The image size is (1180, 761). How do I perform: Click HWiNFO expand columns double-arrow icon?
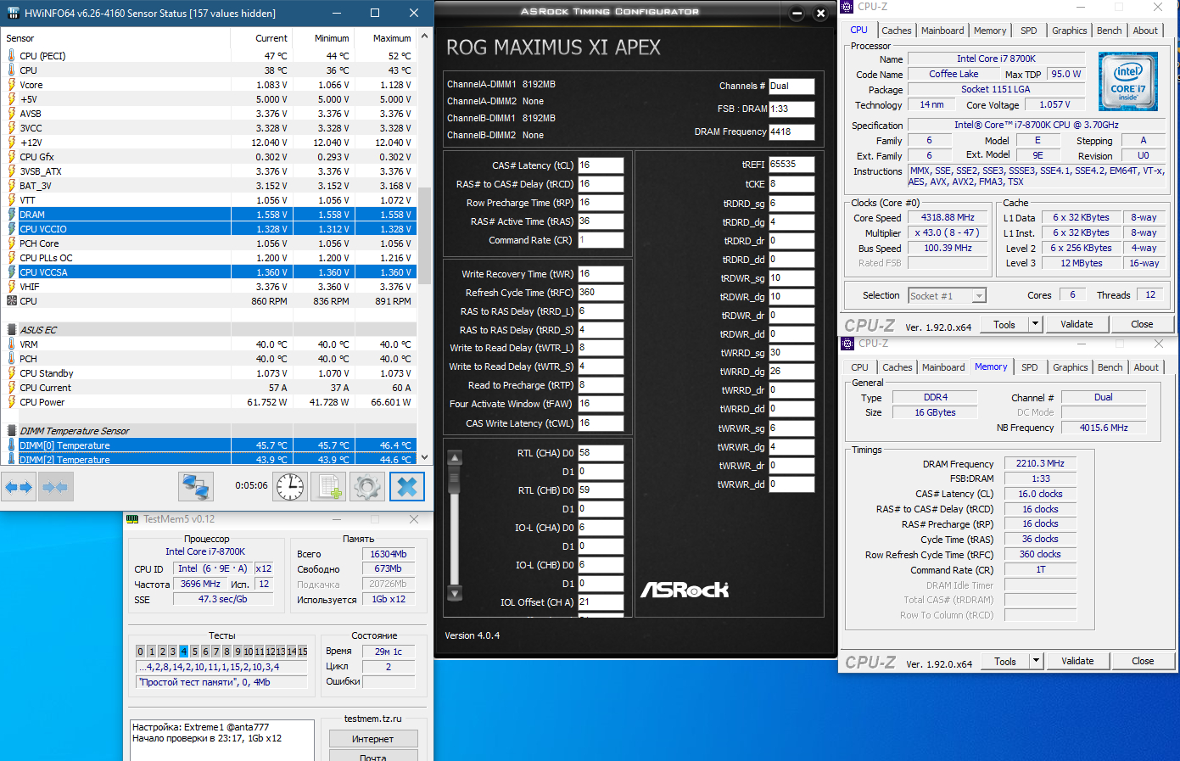[x=19, y=487]
